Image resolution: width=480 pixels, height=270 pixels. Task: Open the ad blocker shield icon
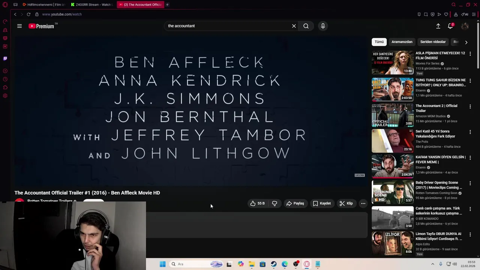click(432, 14)
